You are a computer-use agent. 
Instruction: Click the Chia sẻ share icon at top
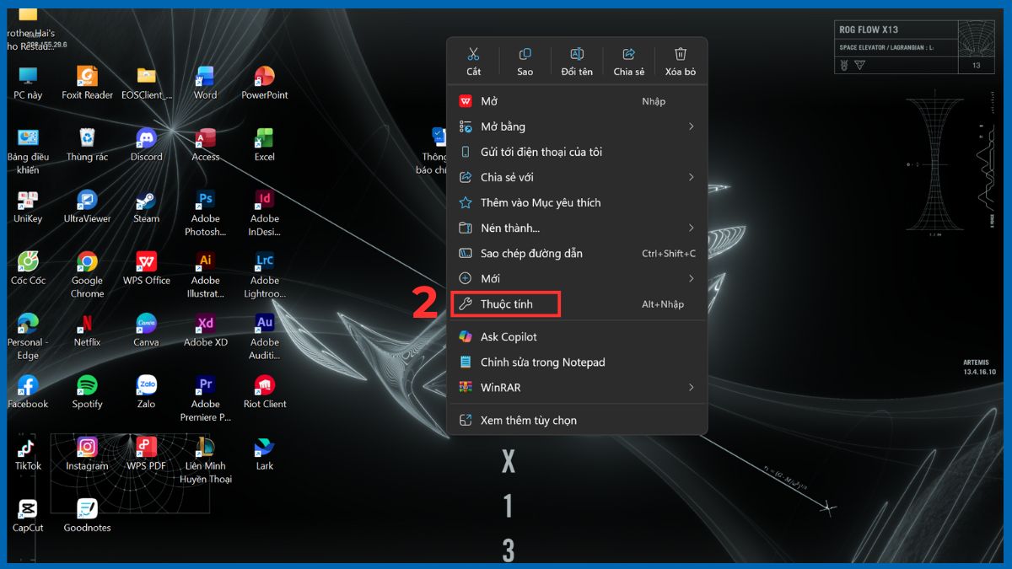(x=628, y=61)
